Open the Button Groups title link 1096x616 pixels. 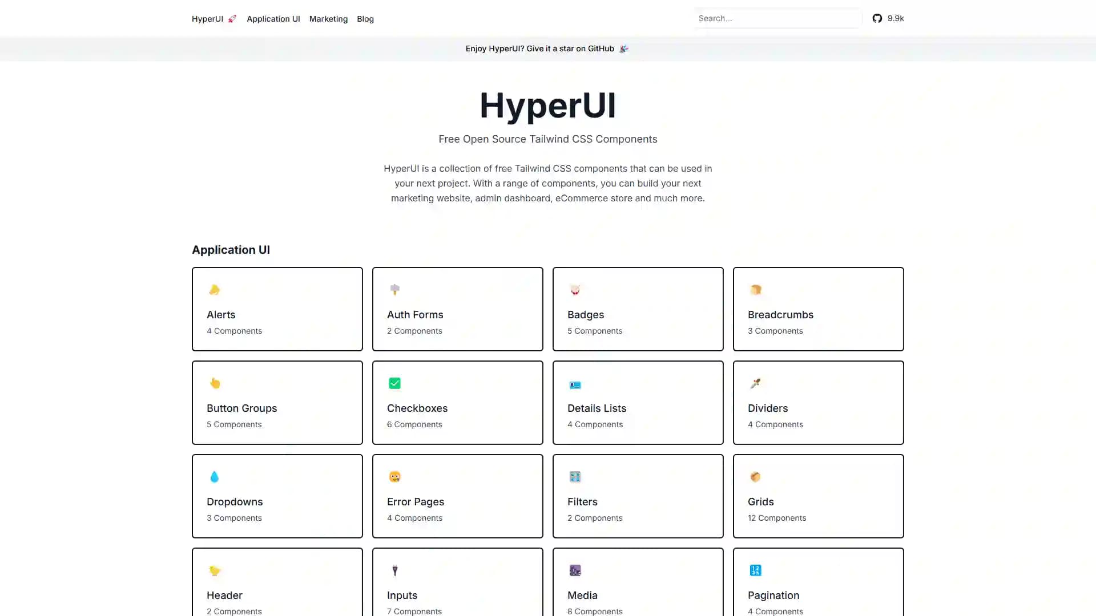pos(241,408)
